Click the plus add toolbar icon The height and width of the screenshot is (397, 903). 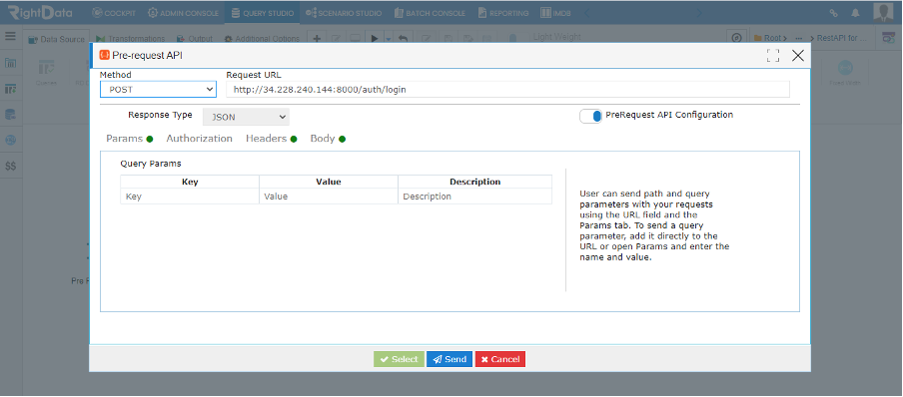click(317, 39)
